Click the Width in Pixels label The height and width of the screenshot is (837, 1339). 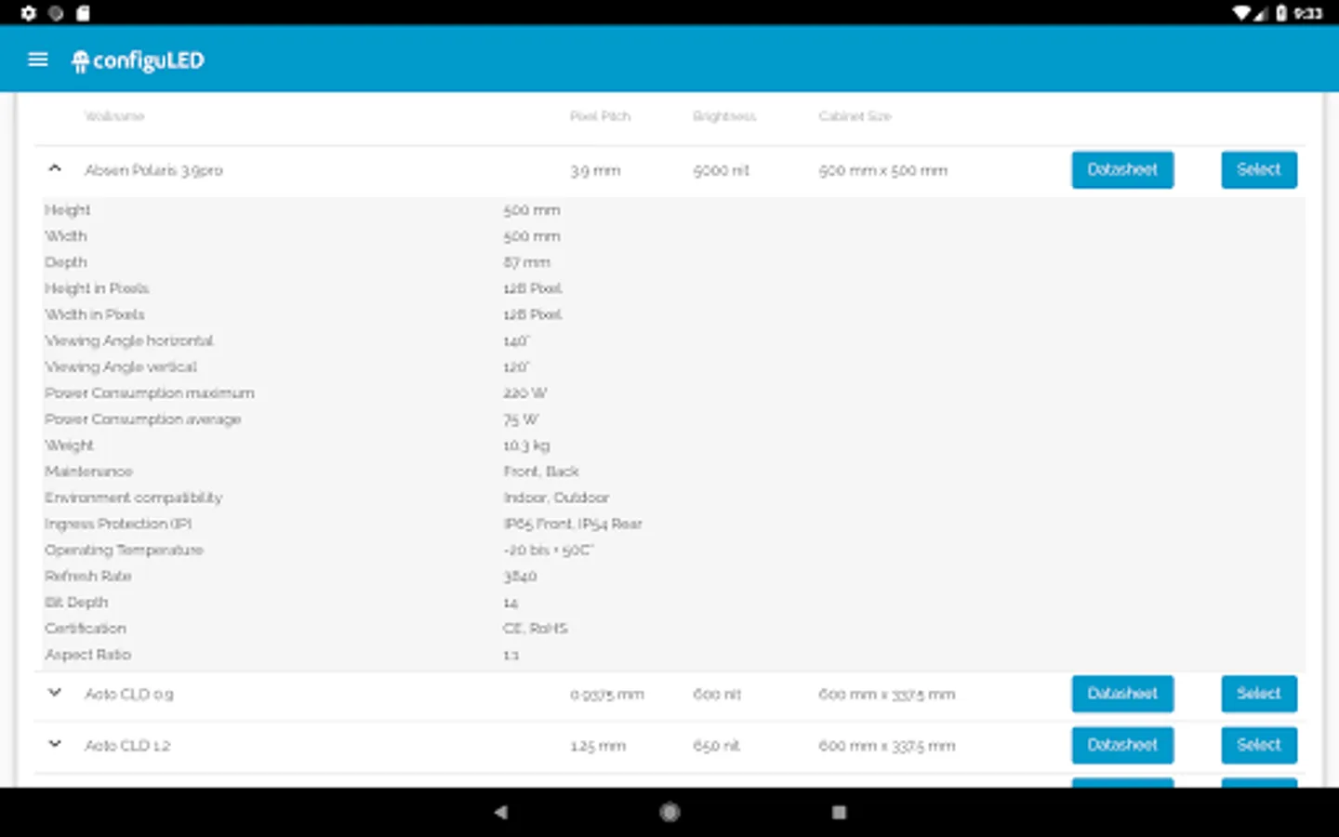tap(94, 314)
